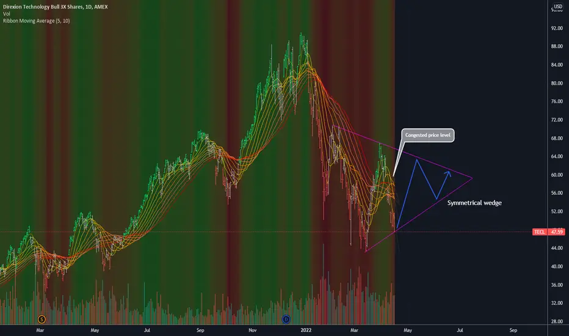Click the USD currency label
This screenshot has height=336, width=569.
pos(558,7)
